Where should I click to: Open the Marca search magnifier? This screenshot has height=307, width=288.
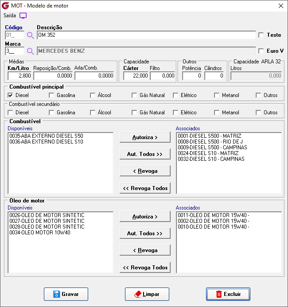[x=30, y=51]
